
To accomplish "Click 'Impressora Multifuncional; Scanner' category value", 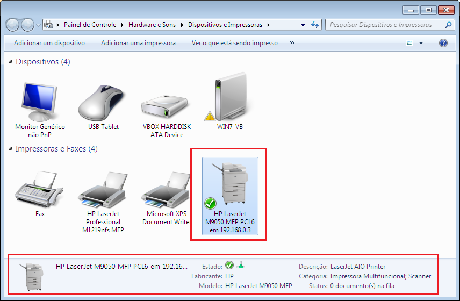I will [x=380, y=276].
